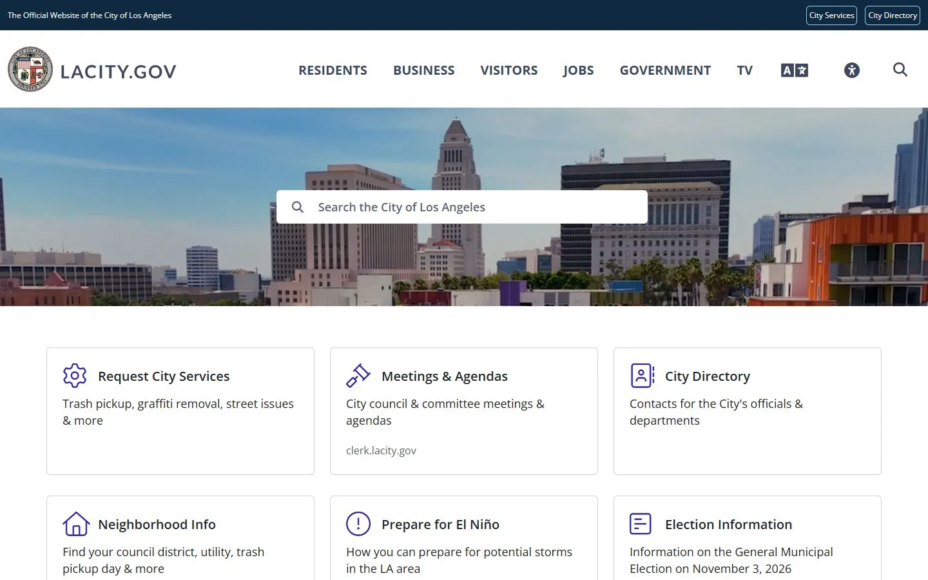Click the house icon on Neighborhood Info
The image size is (928, 580).
click(75, 524)
